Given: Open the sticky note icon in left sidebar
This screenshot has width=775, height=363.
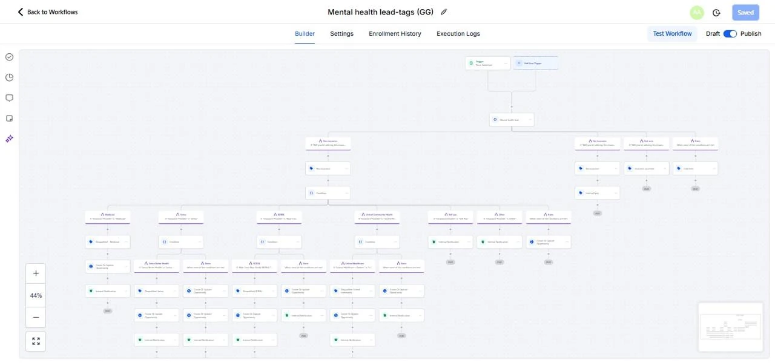Looking at the screenshot, I should click(x=10, y=119).
